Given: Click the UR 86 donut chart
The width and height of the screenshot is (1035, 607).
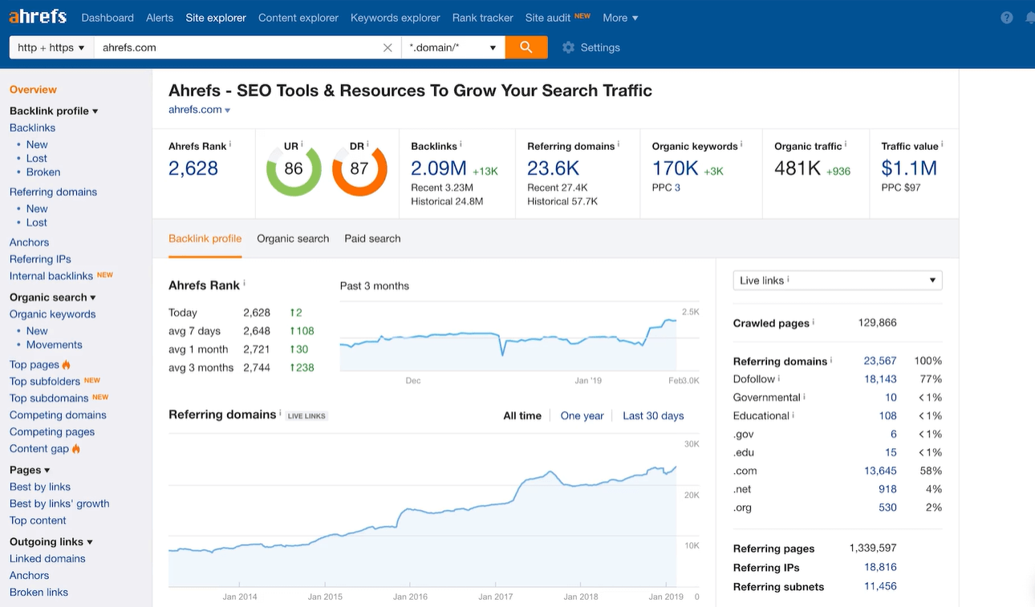Looking at the screenshot, I should [294, 168].
